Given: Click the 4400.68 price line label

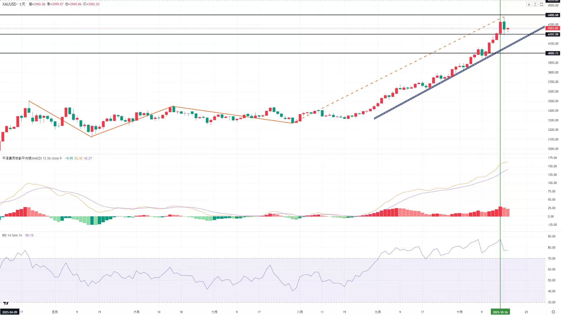Looking at the screenshot, I should tap(553, 15).
